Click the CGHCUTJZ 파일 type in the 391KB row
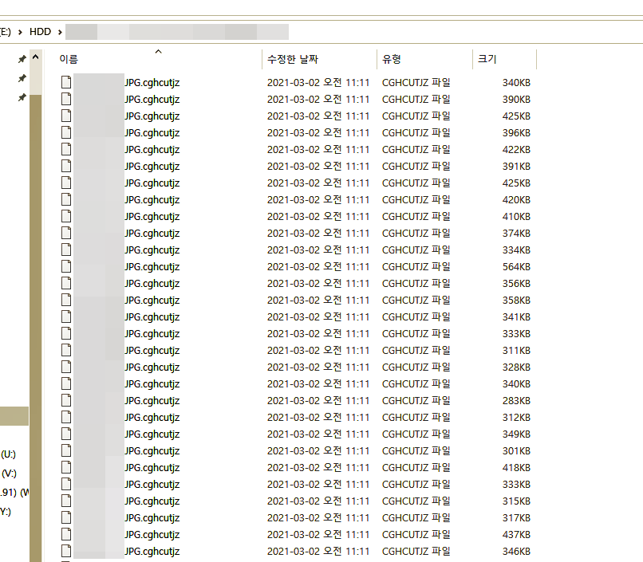Image resolution: width=643 pixels, height=562 pixels. tap(416, 167)
